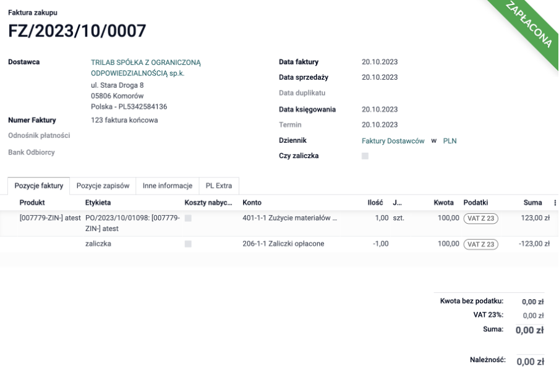Toggle the 'Czy zaliczka' checkbox
559x372 pixels.
tap(365, 156)
